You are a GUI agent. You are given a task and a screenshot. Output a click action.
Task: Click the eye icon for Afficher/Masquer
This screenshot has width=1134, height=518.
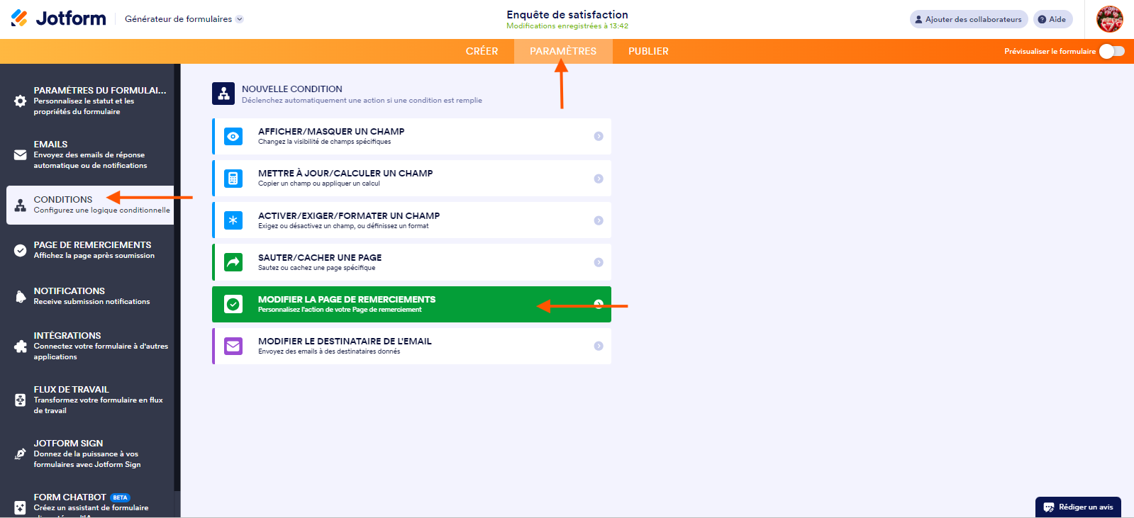[233, 136]
